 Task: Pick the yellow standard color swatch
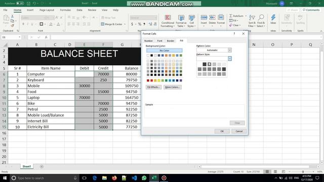[159, 80]
